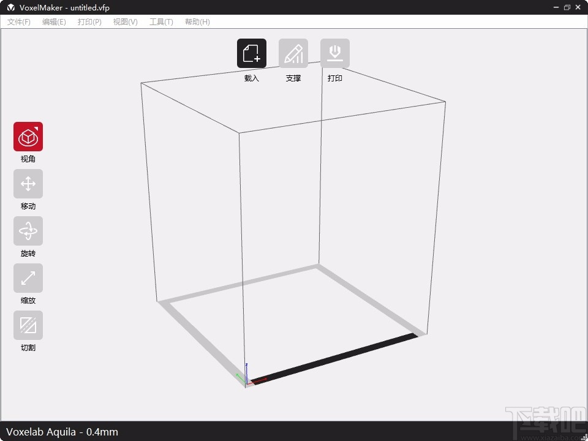This screenshot has width=588, height=441.
Task: Select the 载入 (Load) tool
Action: 251,53
